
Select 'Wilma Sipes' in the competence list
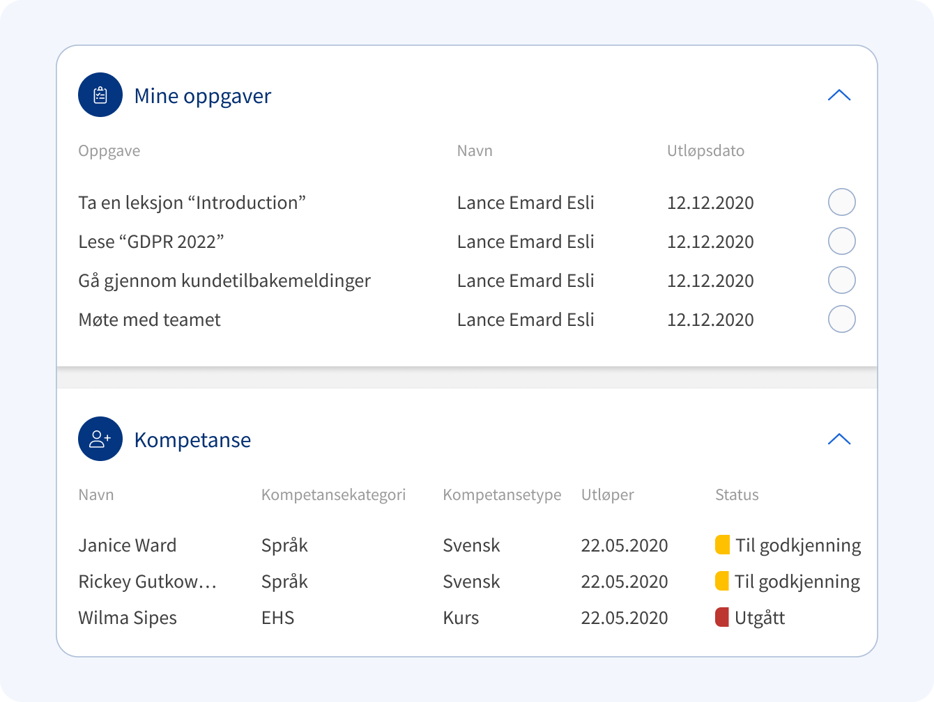click(x=128, y=618)
